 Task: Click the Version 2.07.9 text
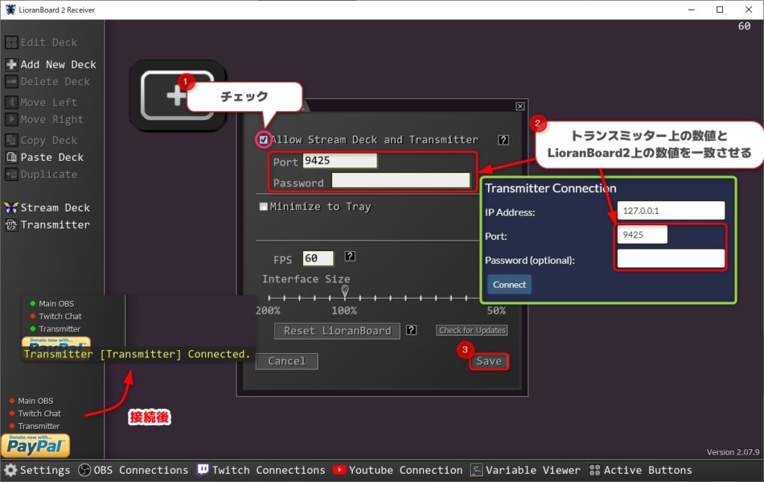tap(733, 452)
